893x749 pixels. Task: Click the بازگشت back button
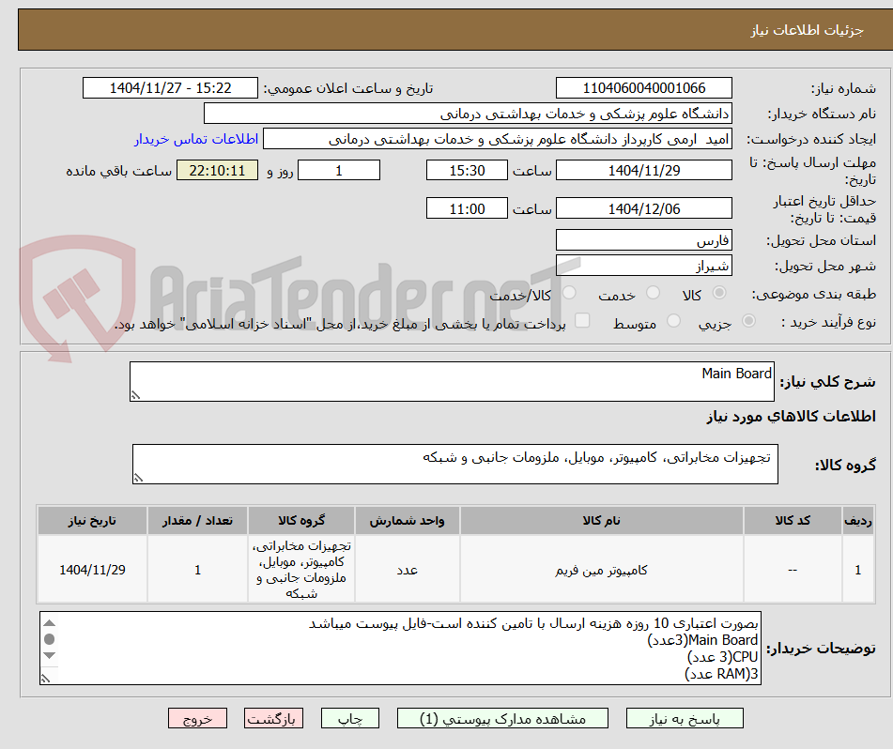click(x=273, y=718)
